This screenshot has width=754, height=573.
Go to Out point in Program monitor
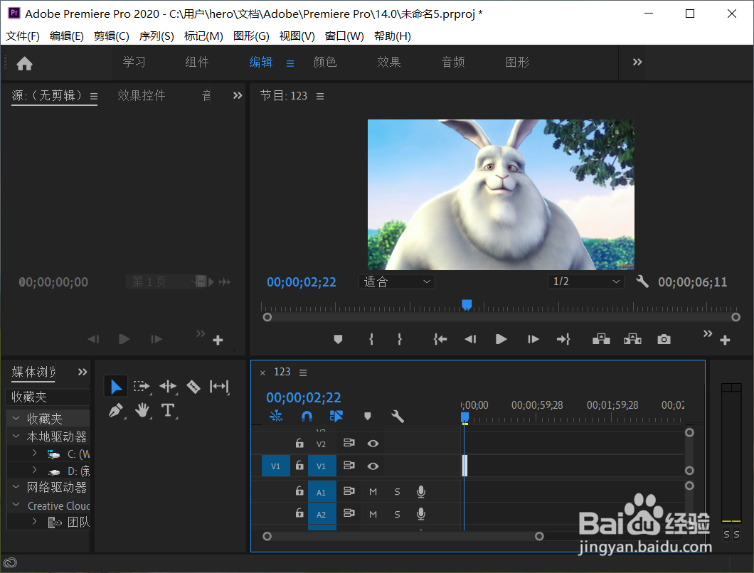click(563, 339)
